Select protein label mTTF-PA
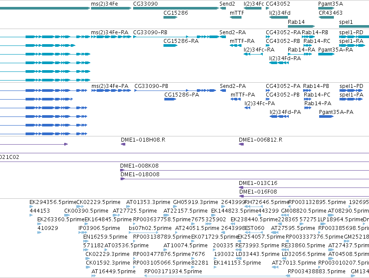The image size is (369, 278). click(x=243, y=95)
